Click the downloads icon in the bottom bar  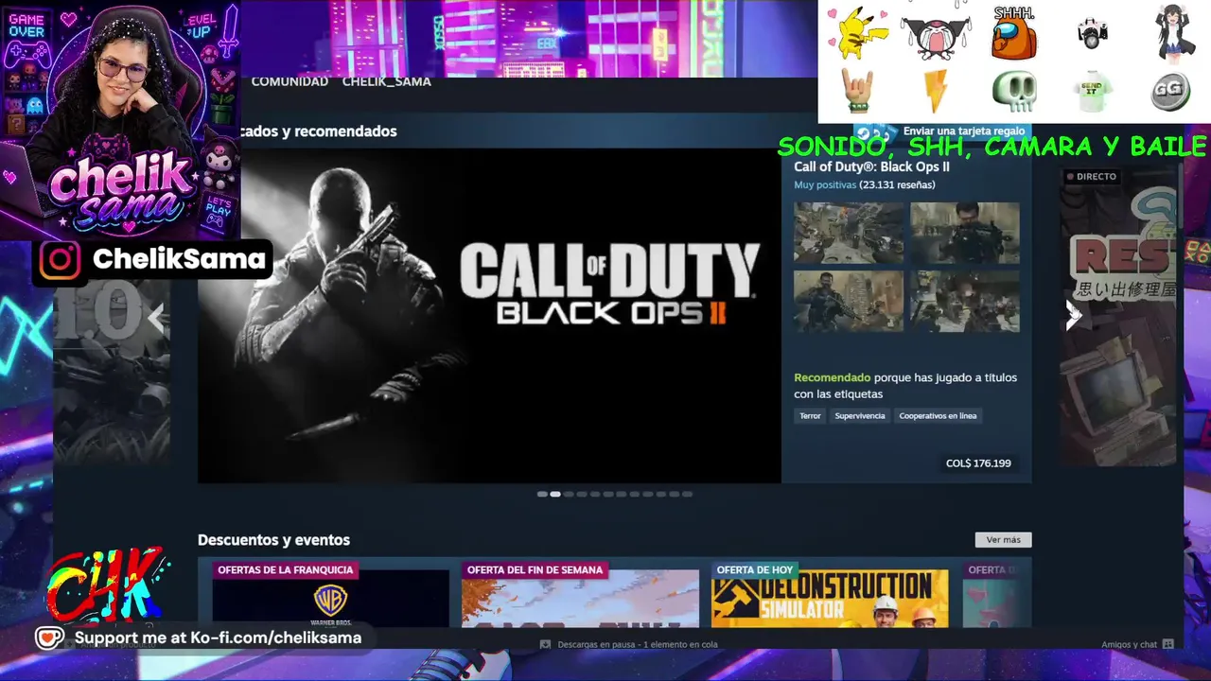click(545, 645)
